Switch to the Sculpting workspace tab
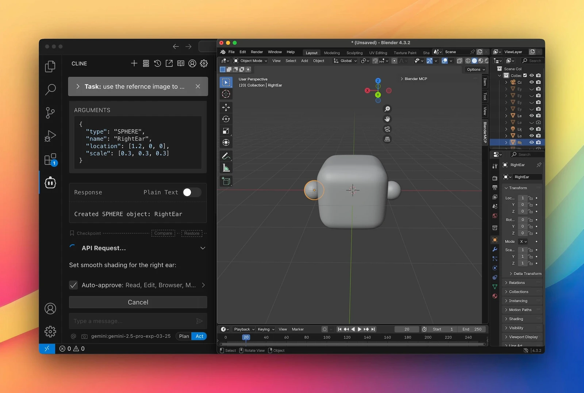The width and height of the screenshot is (584, 393). coord(354,53)
